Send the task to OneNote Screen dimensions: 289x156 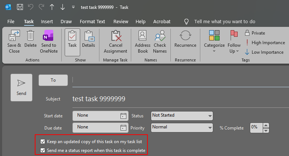[x=49, y=42]
